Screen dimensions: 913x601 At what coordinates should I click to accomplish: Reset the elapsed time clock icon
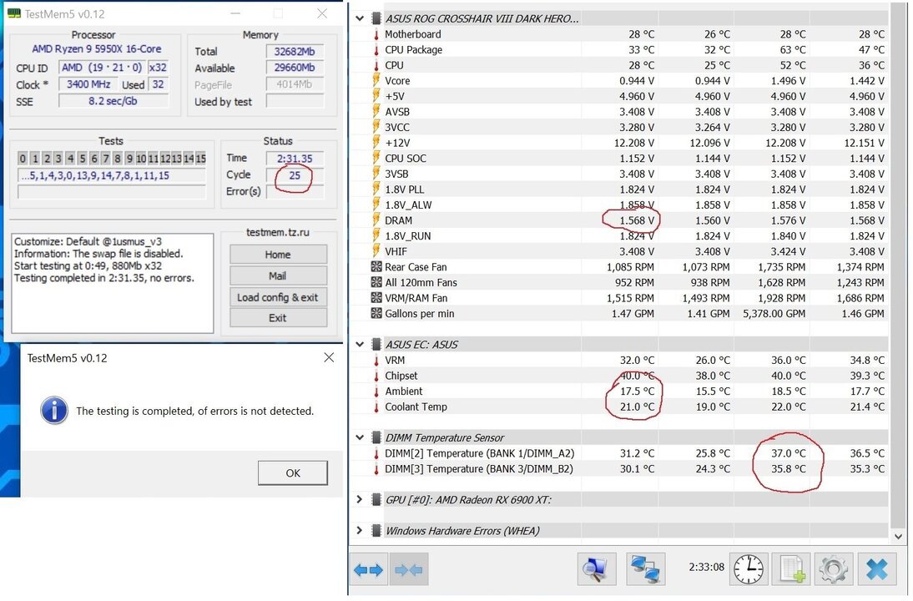pyautogui.click(x=749, y=569)
